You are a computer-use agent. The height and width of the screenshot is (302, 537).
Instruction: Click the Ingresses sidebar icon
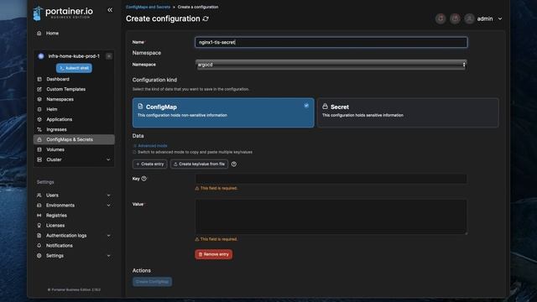[39, 129]
